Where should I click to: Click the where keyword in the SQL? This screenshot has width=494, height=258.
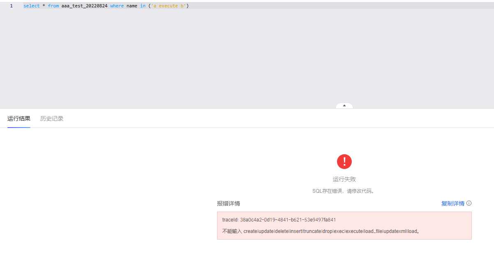click(x=117, y=6)
